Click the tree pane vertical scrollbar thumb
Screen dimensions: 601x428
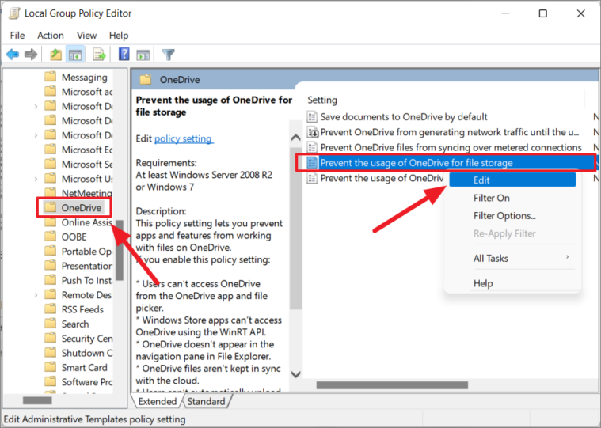120,250
